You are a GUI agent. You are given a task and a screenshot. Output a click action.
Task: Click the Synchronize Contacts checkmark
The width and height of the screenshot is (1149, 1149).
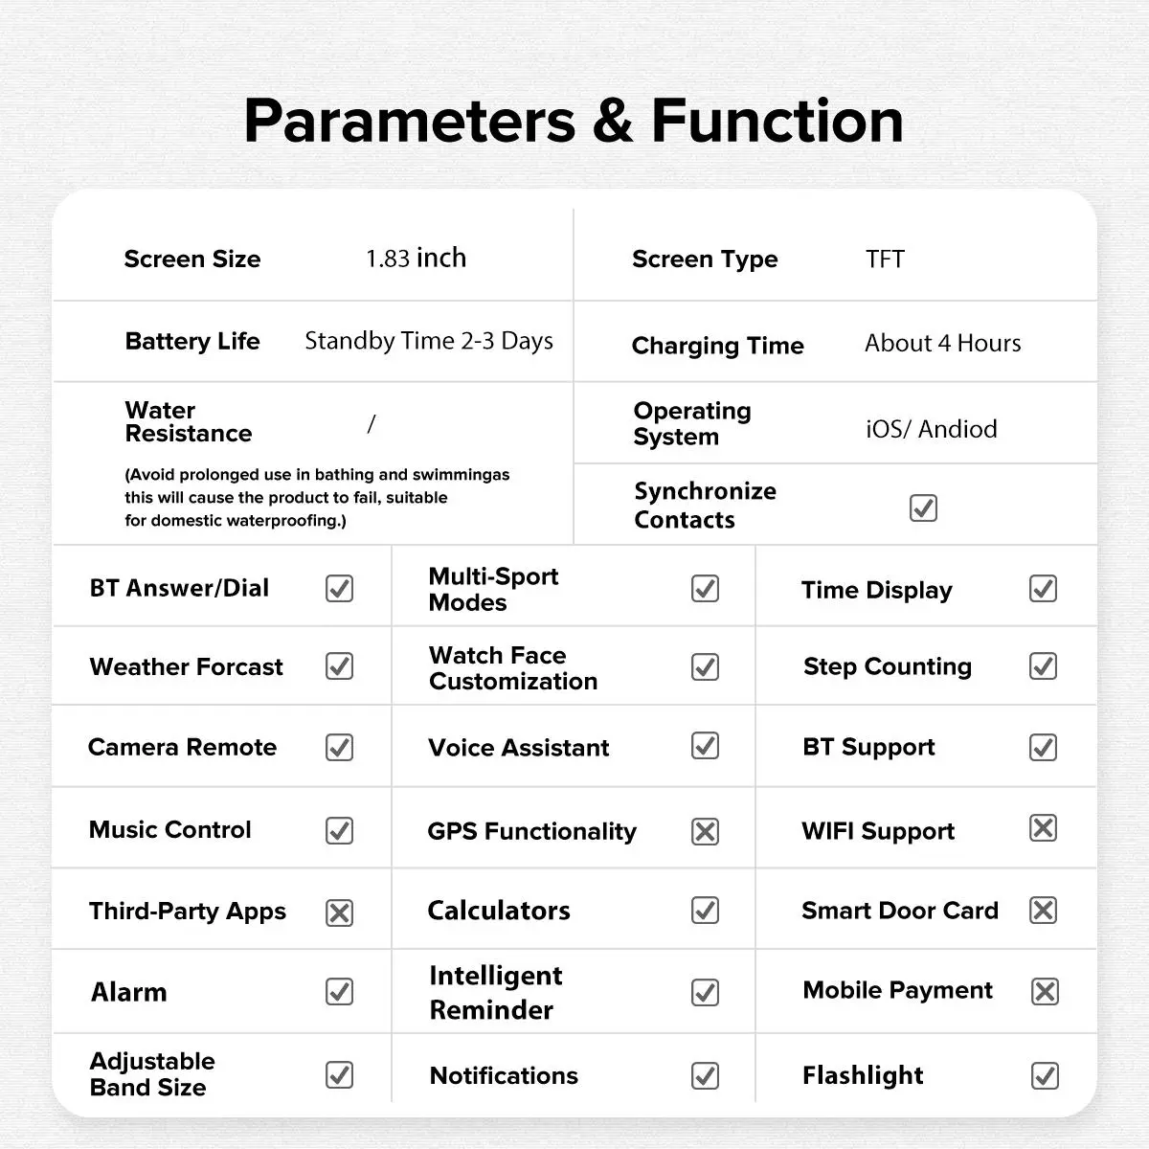click(x=923, y=507)
